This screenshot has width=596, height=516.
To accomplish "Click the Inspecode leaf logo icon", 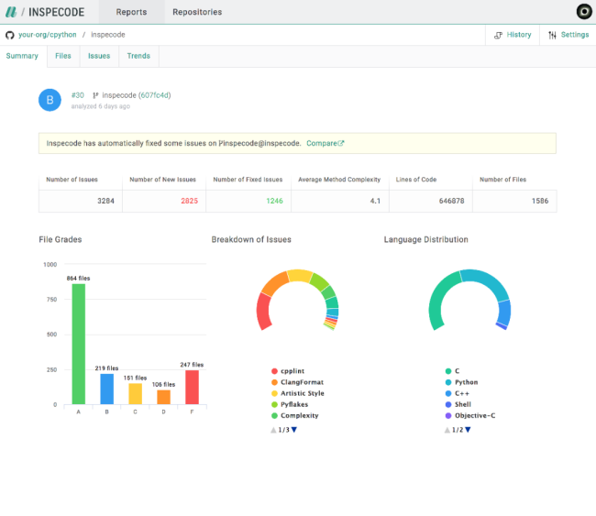I will (x=11, y=12).
